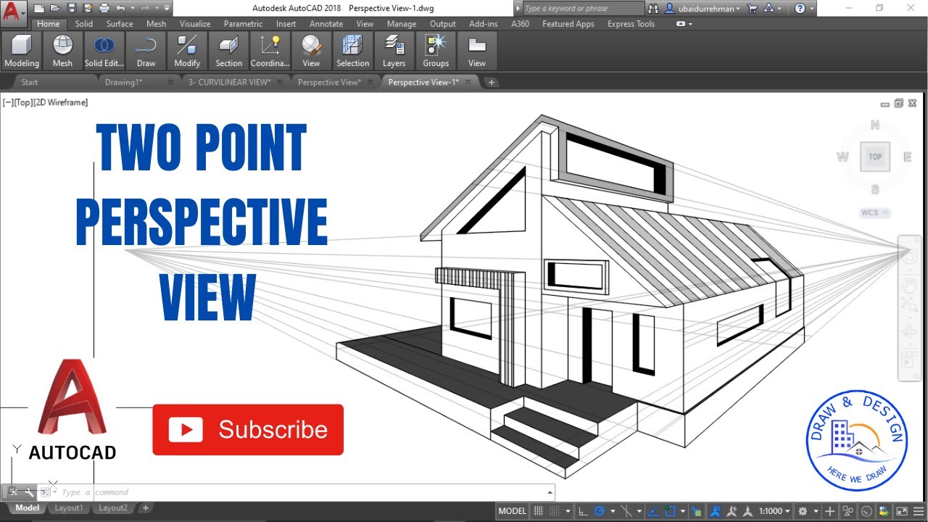This screenshot has width=928, height=522.
Task: Open the Autodesk App Store cart icon
Action: [x=752, y=9]
